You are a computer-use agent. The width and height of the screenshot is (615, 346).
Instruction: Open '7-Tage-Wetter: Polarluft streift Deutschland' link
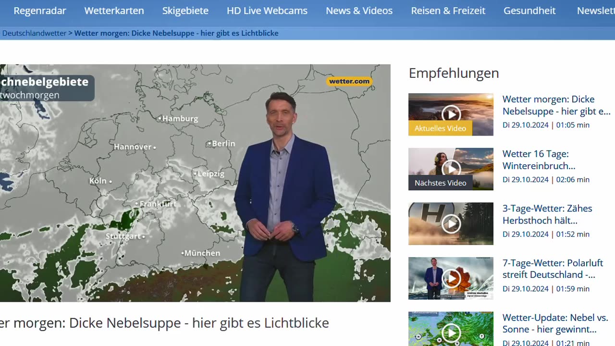(x=553, y=269)
